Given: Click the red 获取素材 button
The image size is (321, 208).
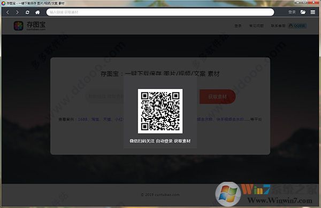Looking at the screenshot, I should pos(217,97).
